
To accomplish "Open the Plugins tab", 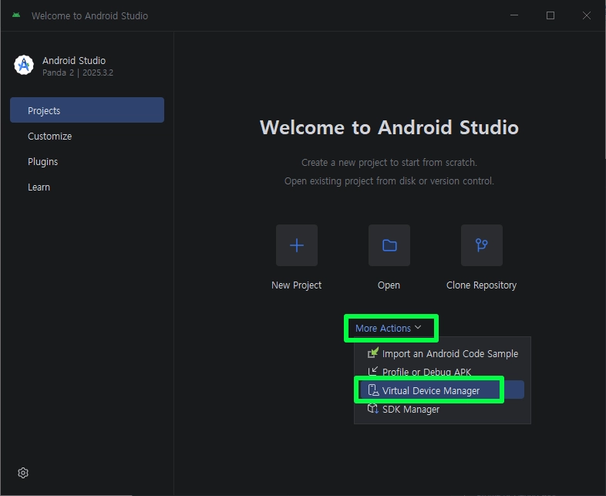I will tap(87, 161).
